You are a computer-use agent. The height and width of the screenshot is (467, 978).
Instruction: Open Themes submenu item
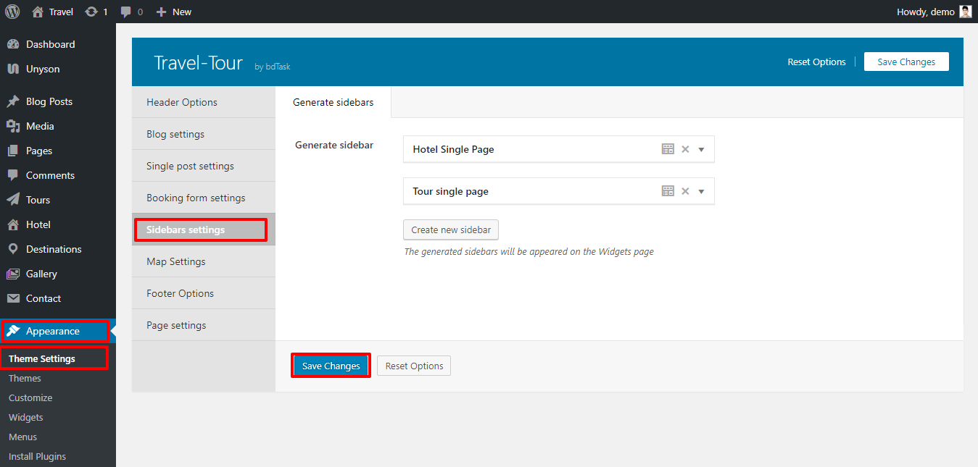click(x=25, y=378)
